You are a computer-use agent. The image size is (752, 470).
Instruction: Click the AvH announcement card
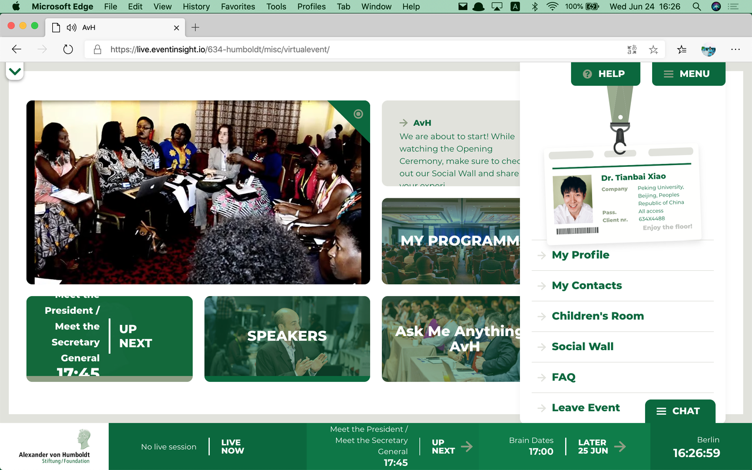tap(451, 143)
